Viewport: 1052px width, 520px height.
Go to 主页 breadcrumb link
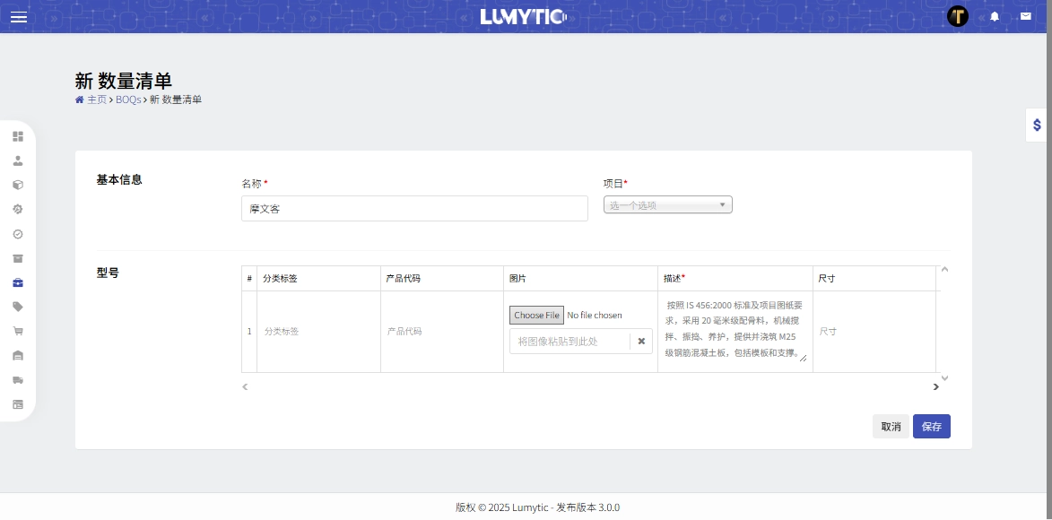[96, 100]
